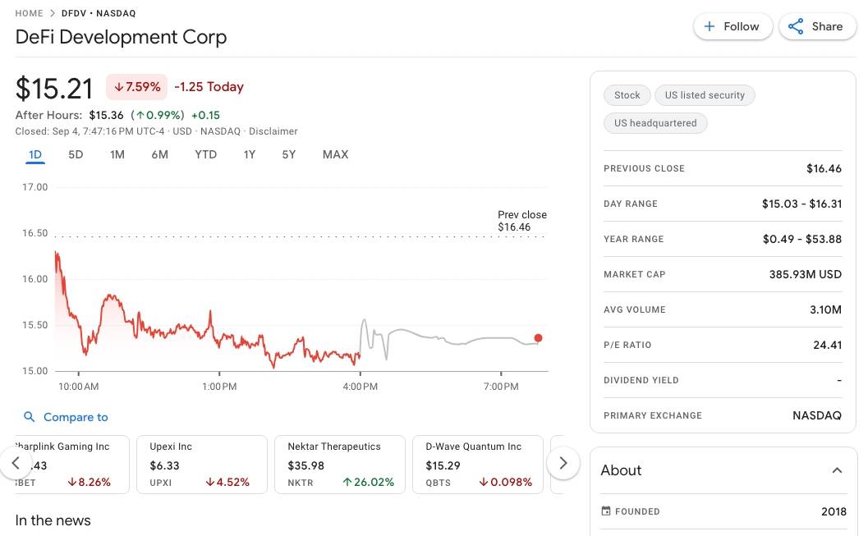Go to HOME breadcrumb
Viewport: 868px width, 536px height.
30,13
